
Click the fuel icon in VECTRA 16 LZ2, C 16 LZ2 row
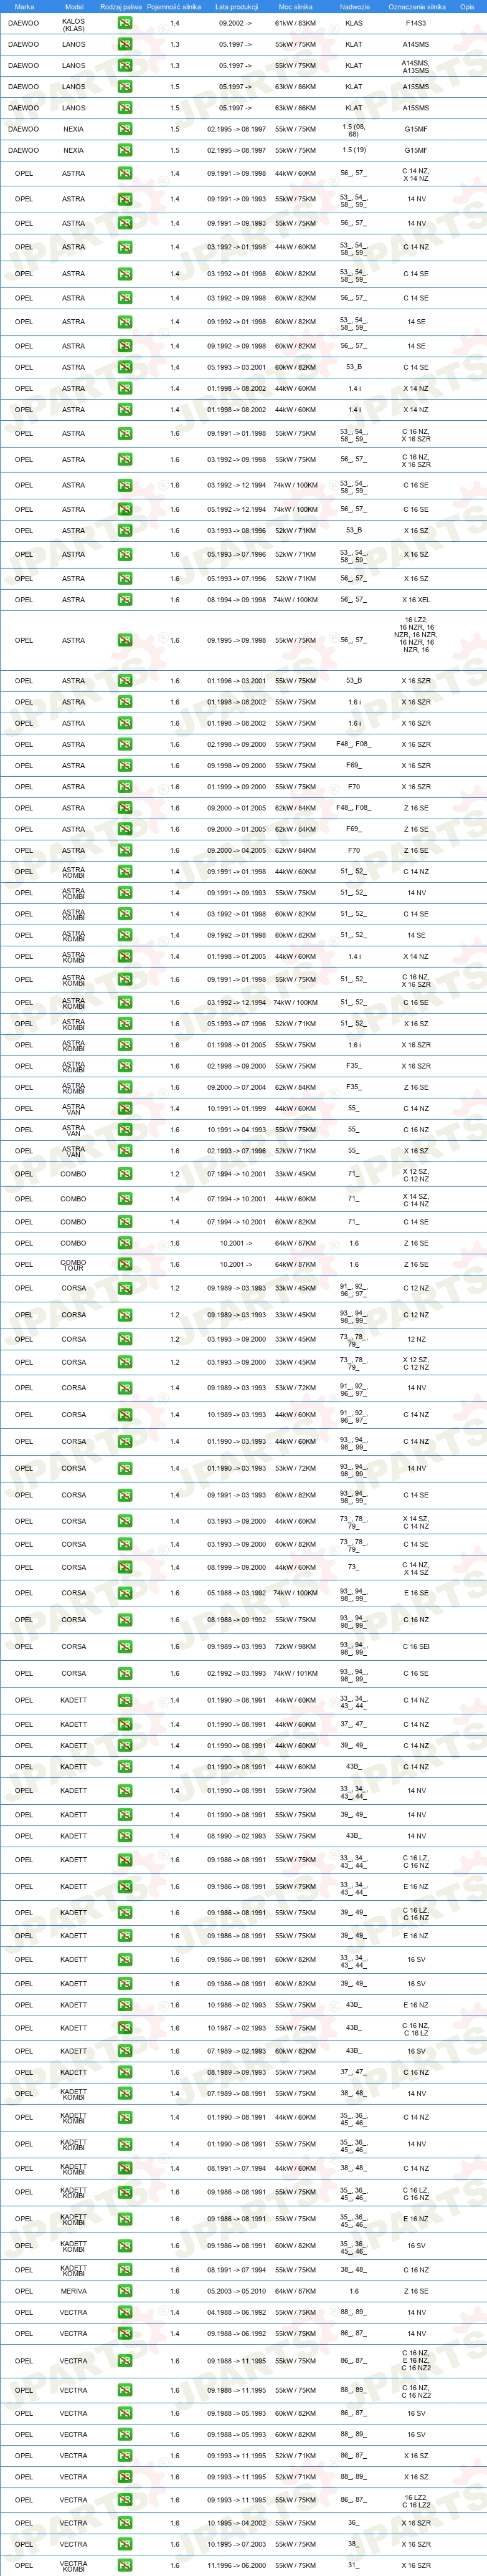125,2500
